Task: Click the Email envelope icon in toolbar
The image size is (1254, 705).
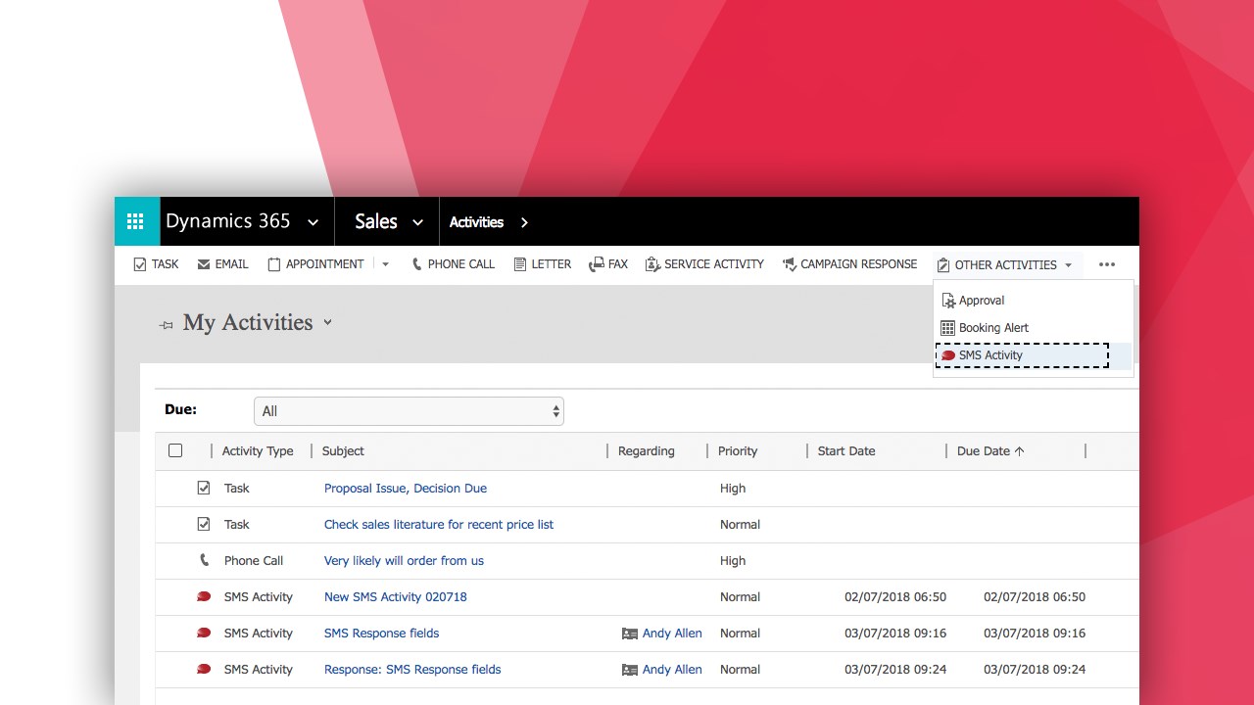Action: pyautogui.click(x=204, y=264)
